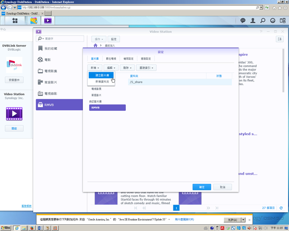Open DSM notifications chat bubble icon
This screenshot has height=231, width=289.
[x=242, y=21]
